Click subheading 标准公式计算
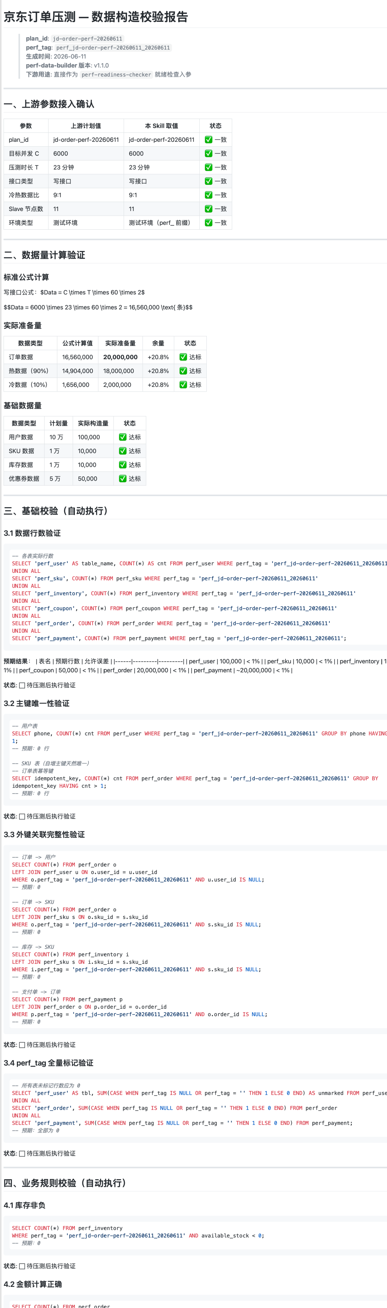Viewport: 387px width, 1308px height. [x=27, y=277]
